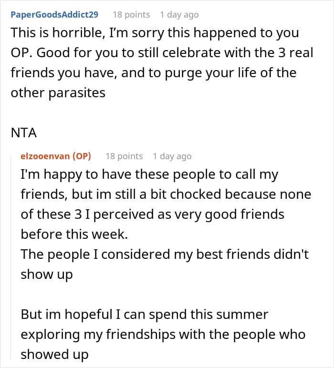Click the line 'I'm happy to have these people'
This screenshot has width=334, height=368.
tap(149, 174)
